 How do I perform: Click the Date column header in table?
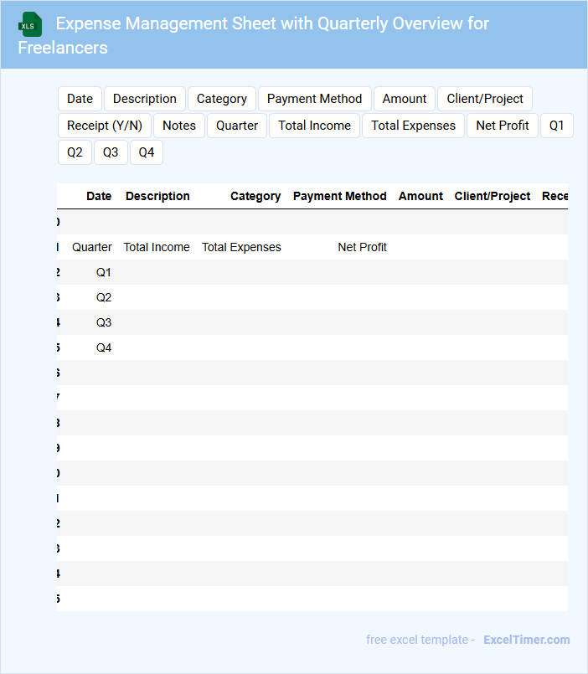tap(99, 196)
